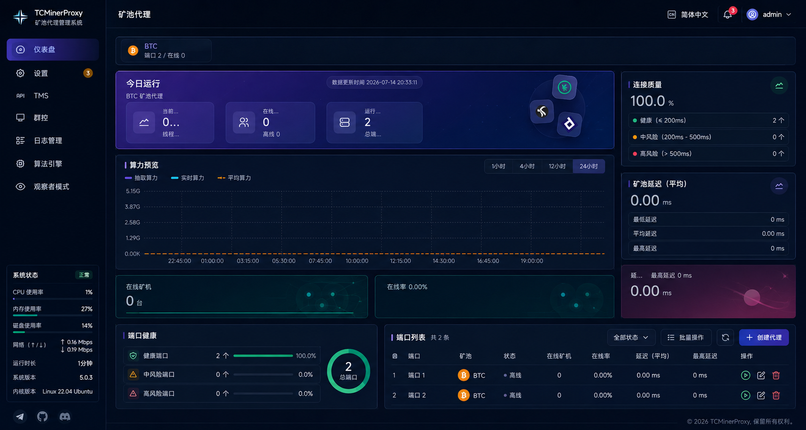The width and height of the screenshot is (806, 430).
Task: Click the 健康 (≤ 200ms) row
Action: 708,121
